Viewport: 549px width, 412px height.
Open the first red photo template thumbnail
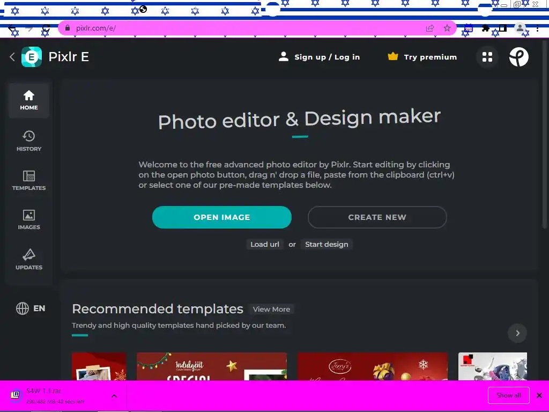click(99, 366)
